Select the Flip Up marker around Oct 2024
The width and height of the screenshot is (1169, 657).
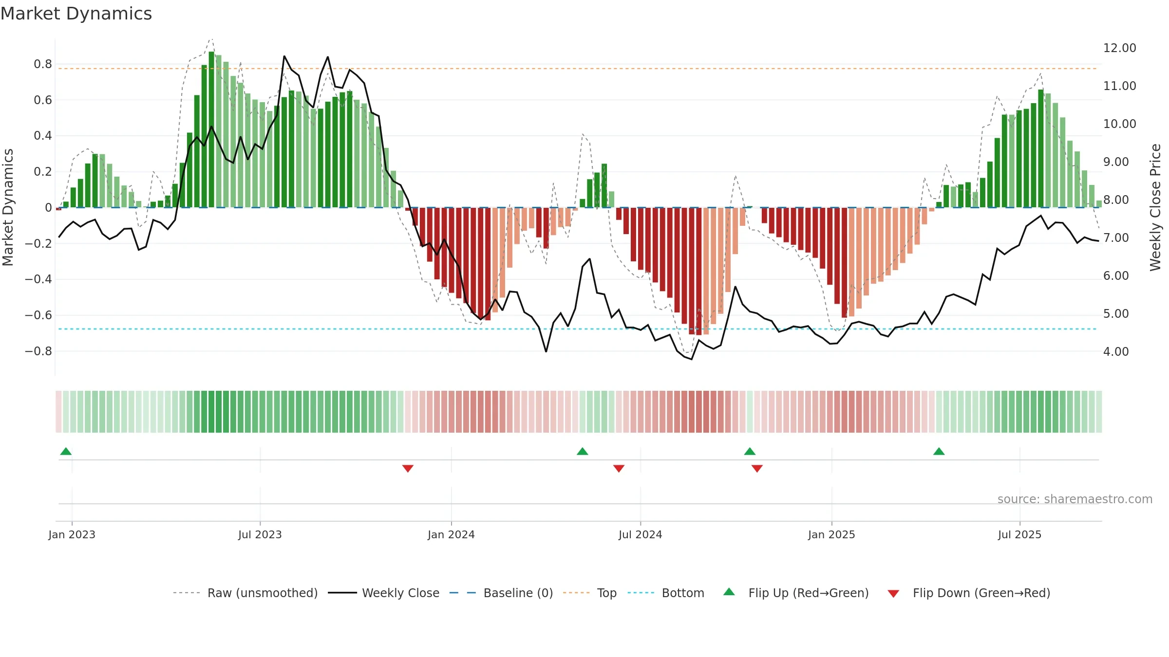(x=750, y=451)
